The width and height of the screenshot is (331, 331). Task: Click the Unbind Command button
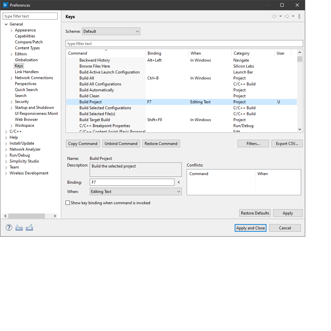tap(121, 144)
